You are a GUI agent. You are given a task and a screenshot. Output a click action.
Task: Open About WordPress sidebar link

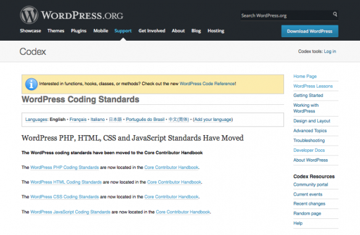311,160
